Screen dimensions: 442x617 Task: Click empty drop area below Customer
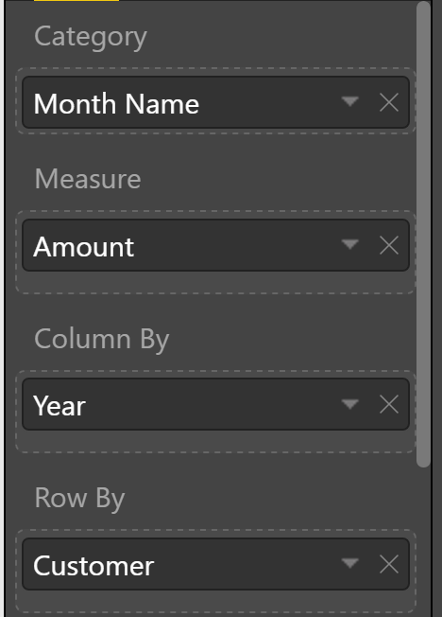tap(215, 601)
